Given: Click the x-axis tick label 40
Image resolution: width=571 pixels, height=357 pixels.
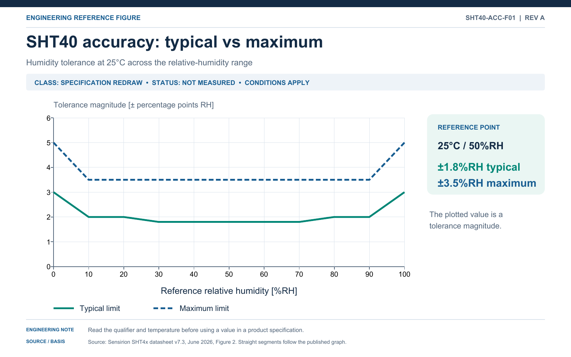Looking at the screenshot, I should (x=194, y=274).
